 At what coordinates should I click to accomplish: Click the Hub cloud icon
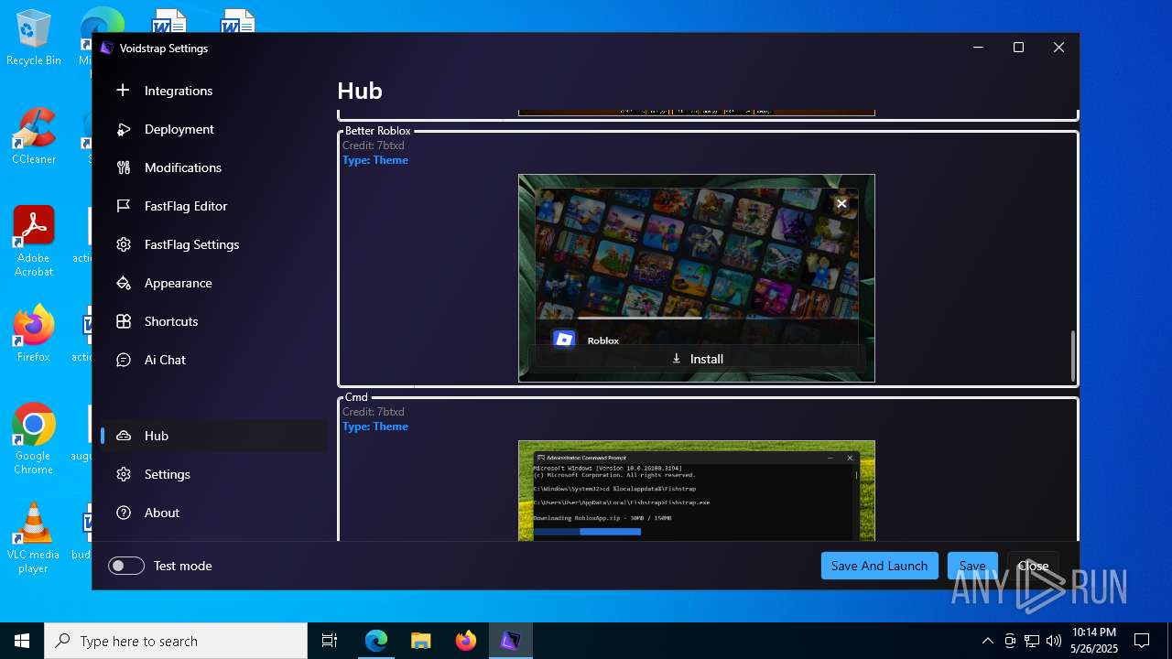point(124,436)
